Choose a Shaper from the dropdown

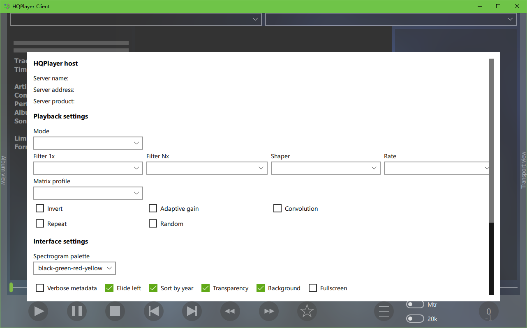(x=326, y=168)
